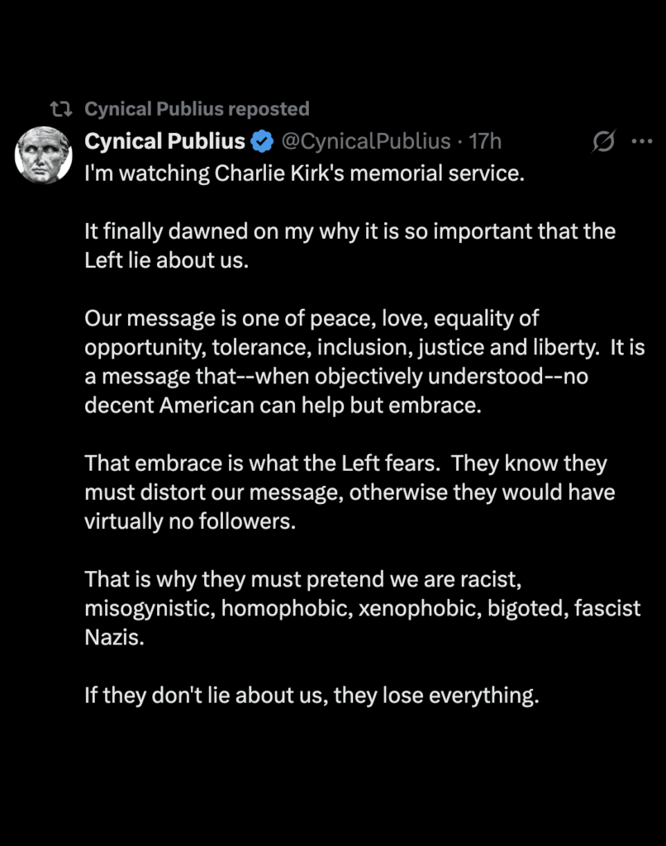Screen dimensions: 666x846
Task: Open the statue-bust profile avatar
Action: [44, 155]
